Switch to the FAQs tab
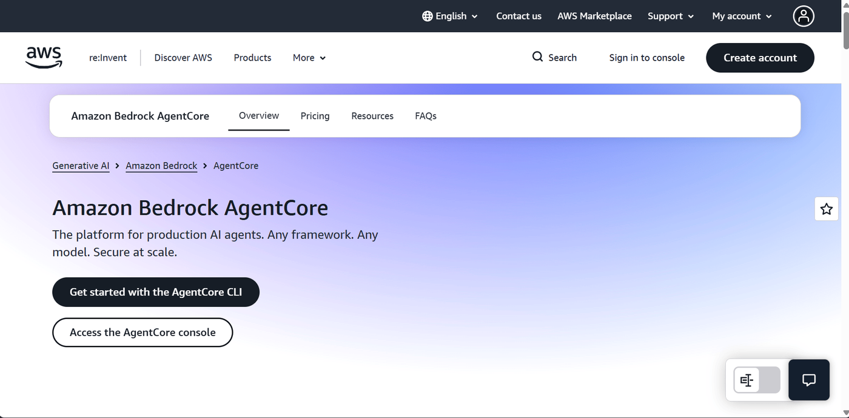Image resolution: width=849 pixels, height=418 pixels. pos(426,116)
